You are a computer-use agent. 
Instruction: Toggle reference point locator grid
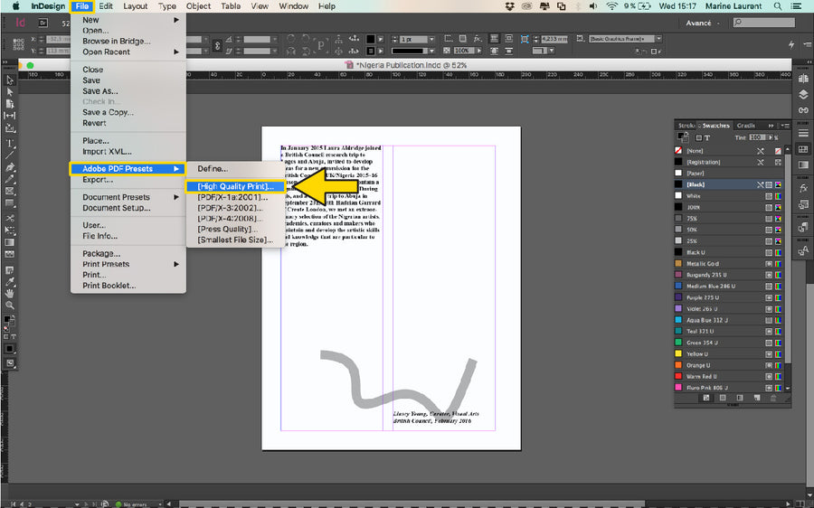click(18, 44)
